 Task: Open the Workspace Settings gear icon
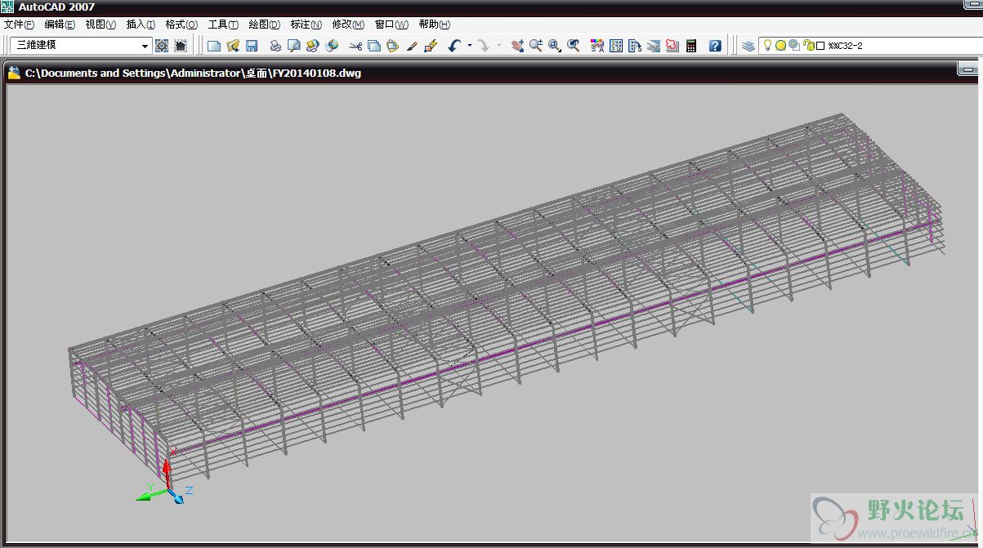pyautogui.click(x=162, y=46)
